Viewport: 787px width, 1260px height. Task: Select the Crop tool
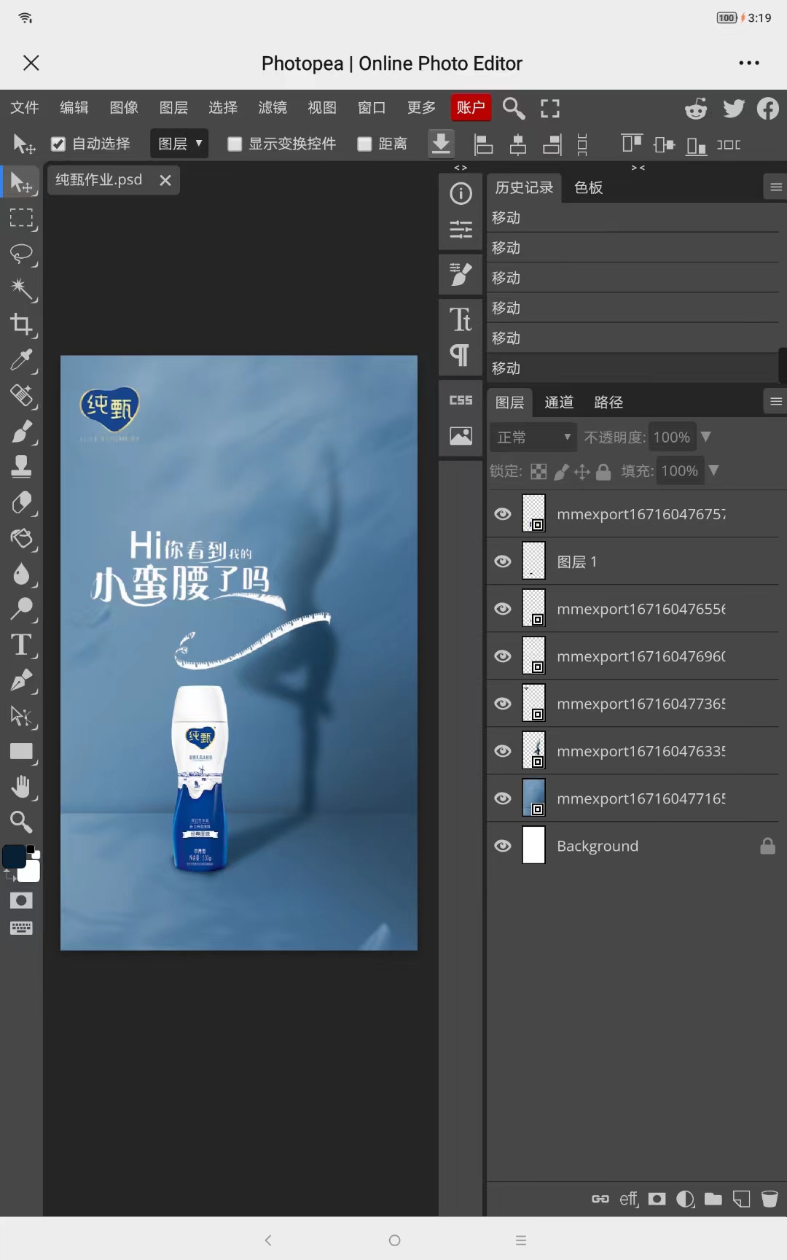click(21, 324)
